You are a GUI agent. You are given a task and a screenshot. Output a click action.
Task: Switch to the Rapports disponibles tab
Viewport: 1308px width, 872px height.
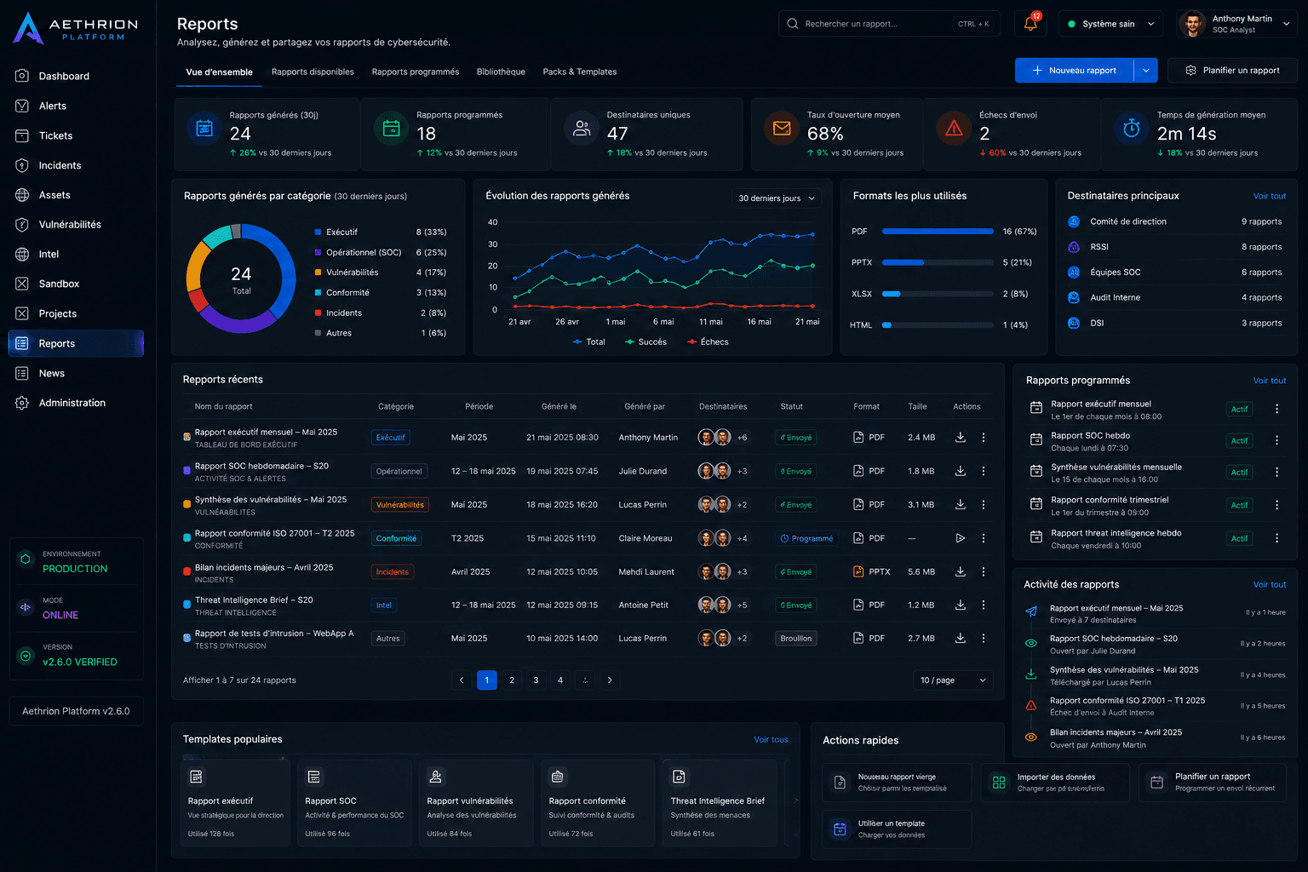pyautogui.click(x=313, y=72)
